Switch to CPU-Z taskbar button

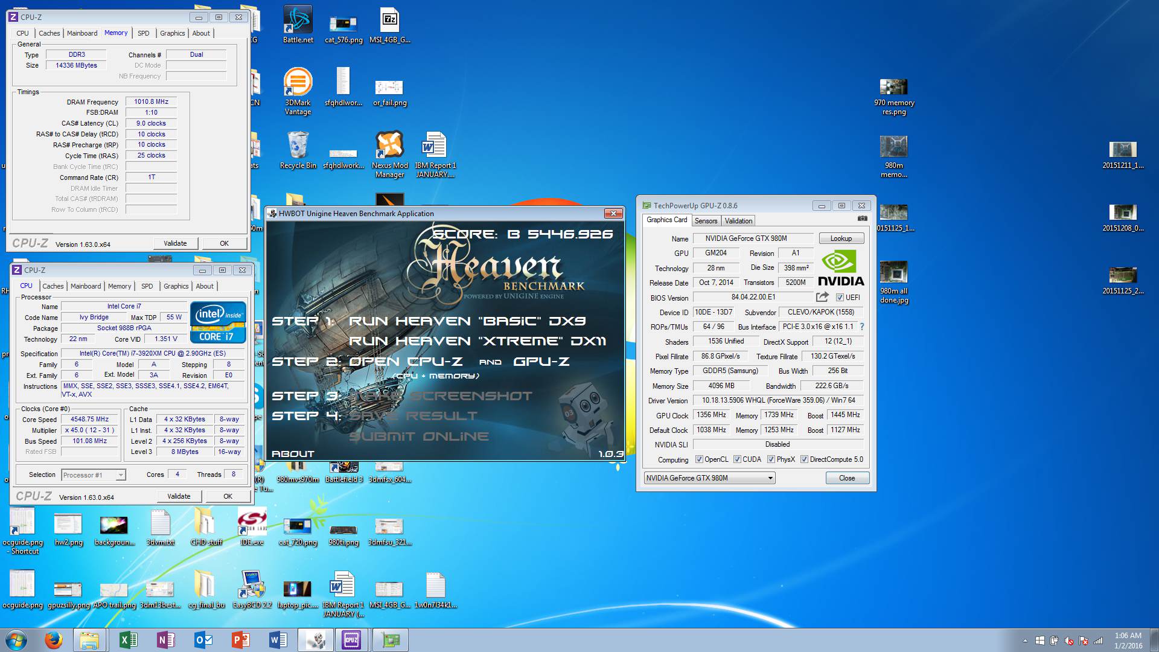click(x=351, y=640)
